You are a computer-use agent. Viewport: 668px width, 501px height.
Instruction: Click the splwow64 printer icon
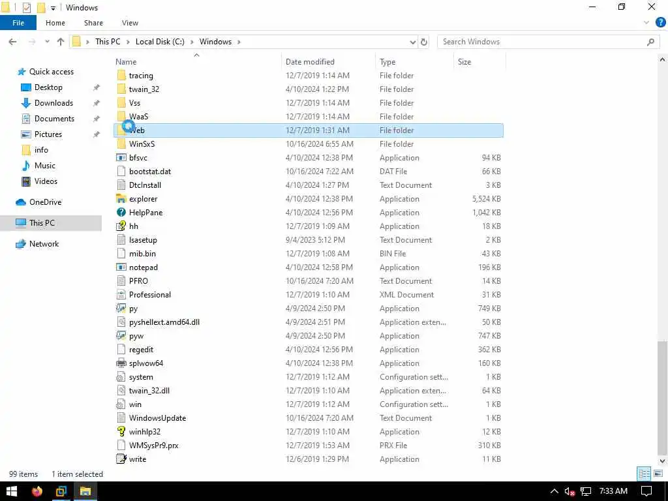[x=121, y=363]
